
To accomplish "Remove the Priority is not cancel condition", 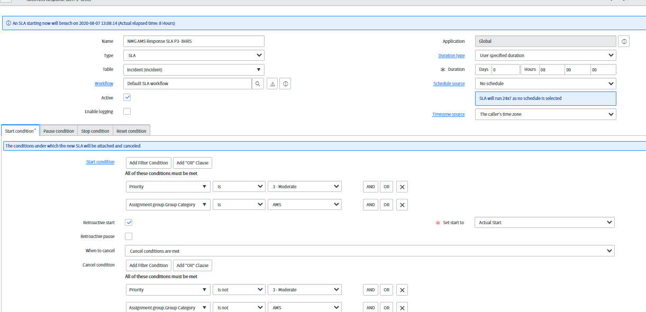I will [x=402, y=290].
